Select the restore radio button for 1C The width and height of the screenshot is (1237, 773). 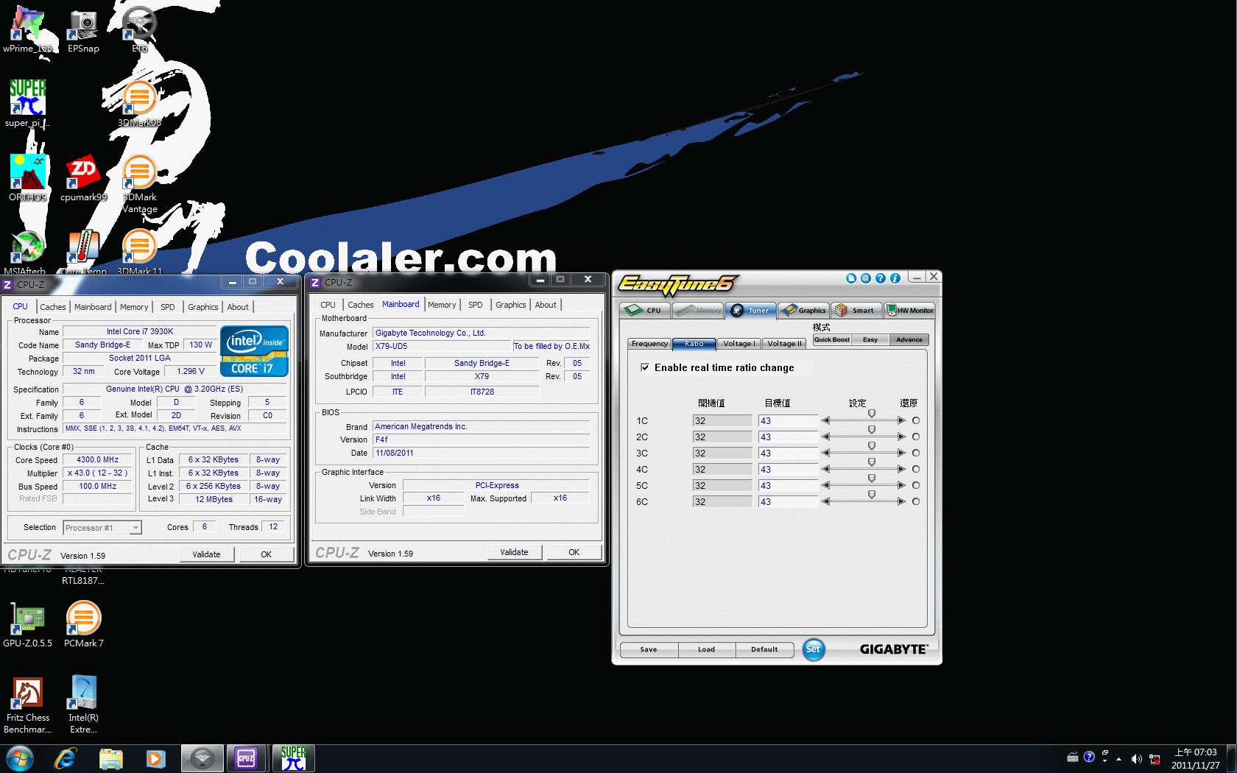pos(916,420)
